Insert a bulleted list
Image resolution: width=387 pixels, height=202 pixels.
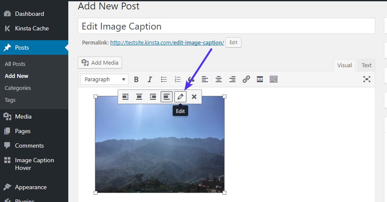pos(164,79)
